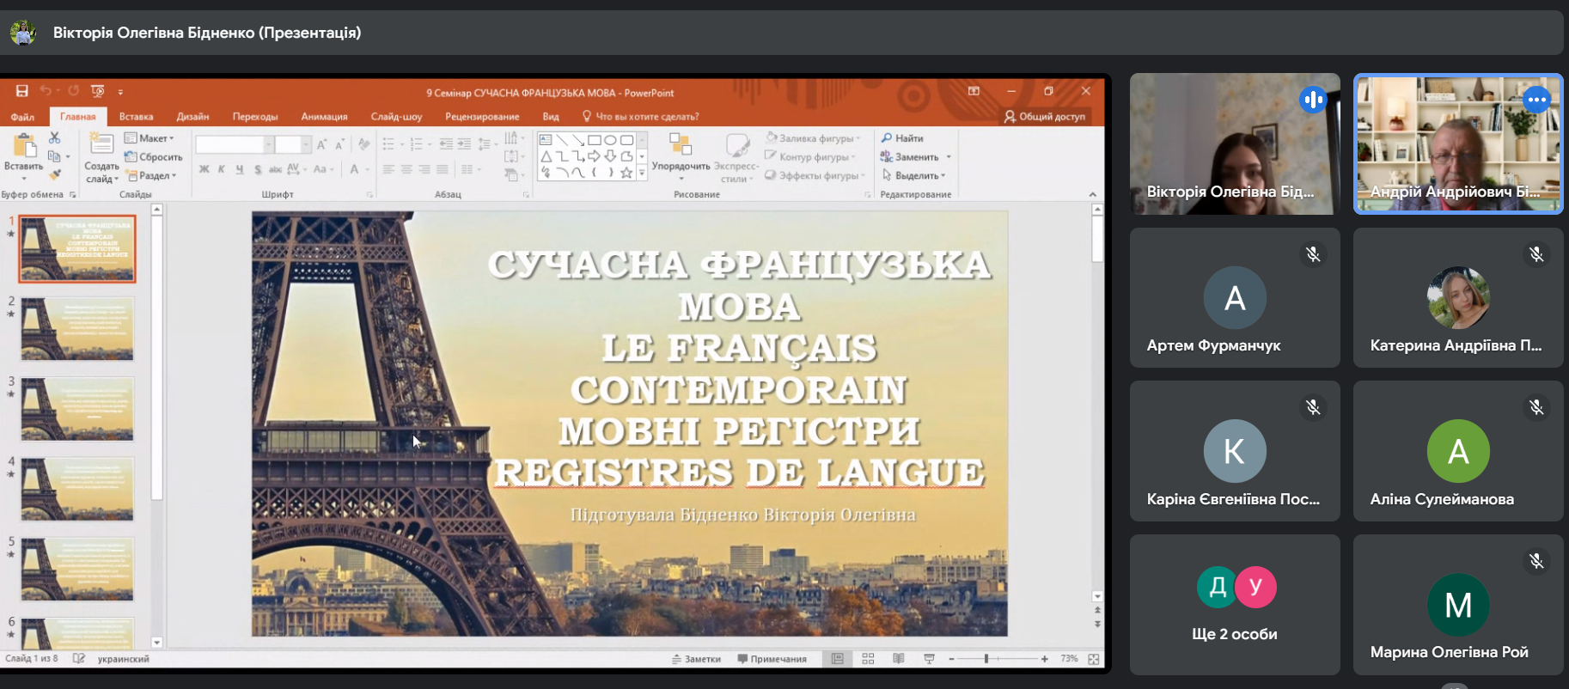Toggle normal view in the status bar
This screenshot has width=1569, height=689.
[x=837, y=659]
